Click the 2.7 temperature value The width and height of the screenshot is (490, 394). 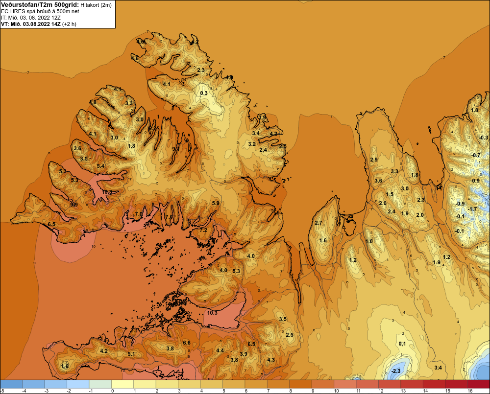coord(318,223)
